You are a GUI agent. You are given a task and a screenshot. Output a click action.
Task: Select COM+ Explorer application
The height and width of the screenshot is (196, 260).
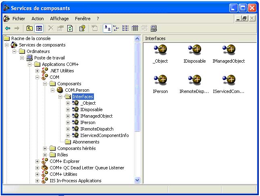pos(64,161)
